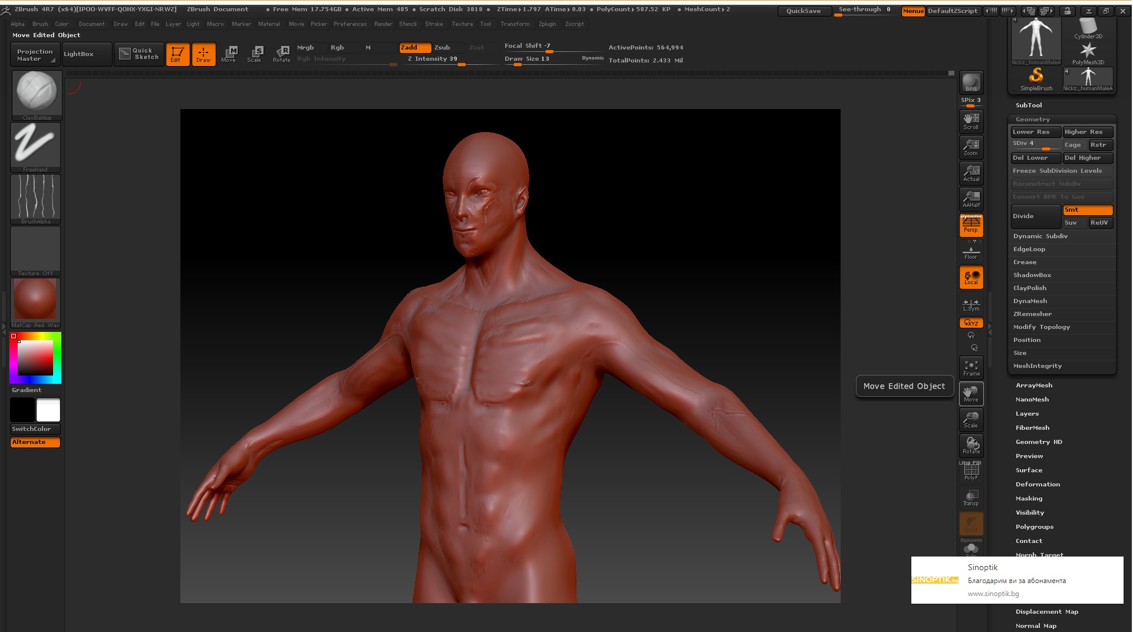Expand Dynamic Subdiv subsection
Viewport: 1133px width, 632px height.
[x=1040, y=236]
